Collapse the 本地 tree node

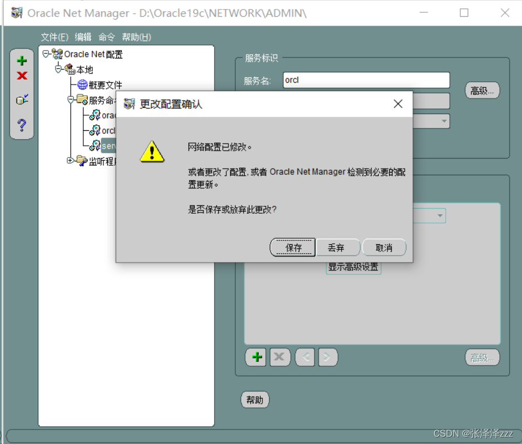[x=58, y=69]
